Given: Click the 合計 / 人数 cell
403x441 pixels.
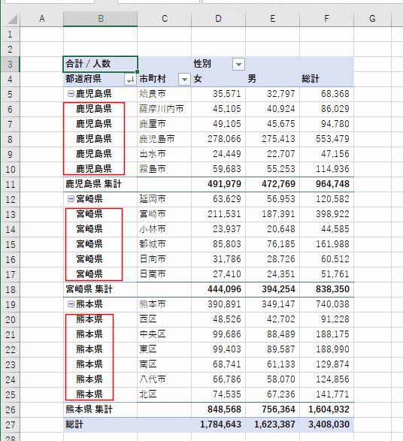Looking at the screenshot, I should [101, 64].
